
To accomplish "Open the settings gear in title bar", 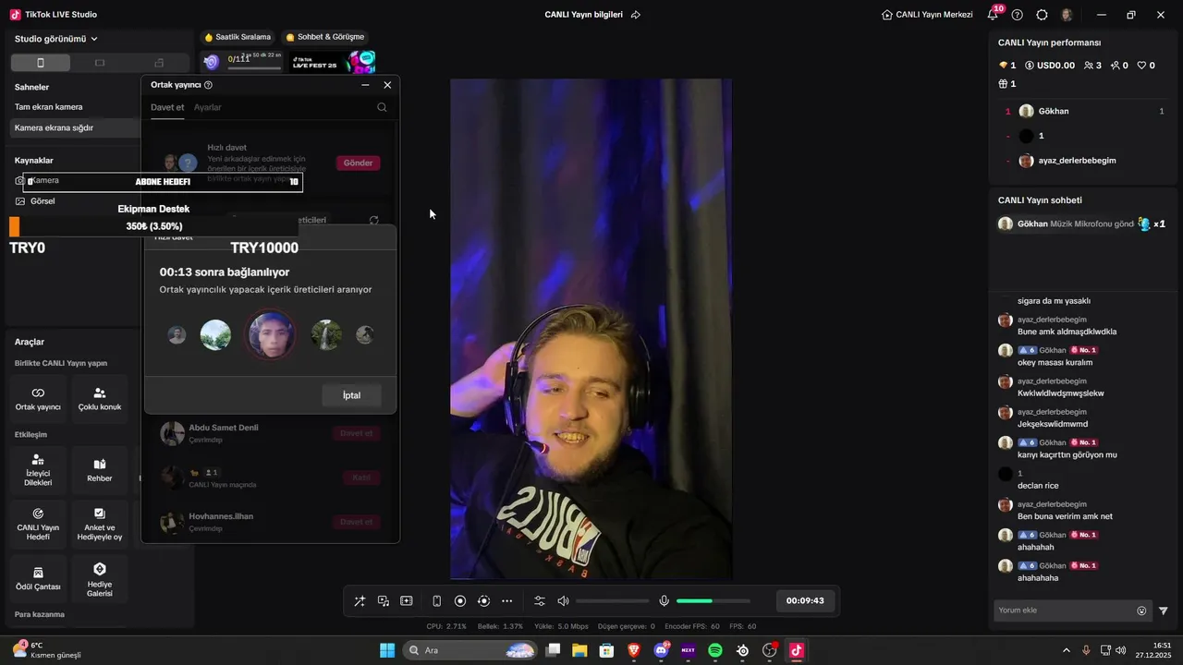I will click(1043, 15).
